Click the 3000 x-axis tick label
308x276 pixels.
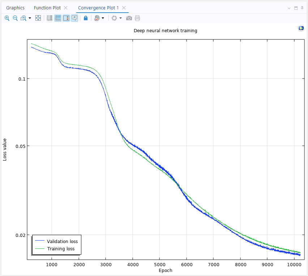(x=106, y=264)
